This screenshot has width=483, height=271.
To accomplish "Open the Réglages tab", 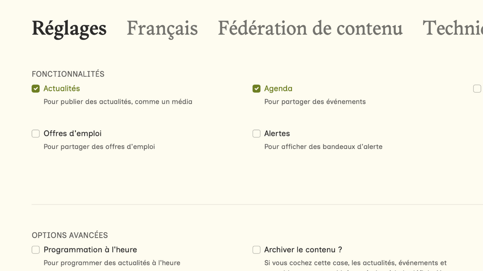I will point(69,28).
